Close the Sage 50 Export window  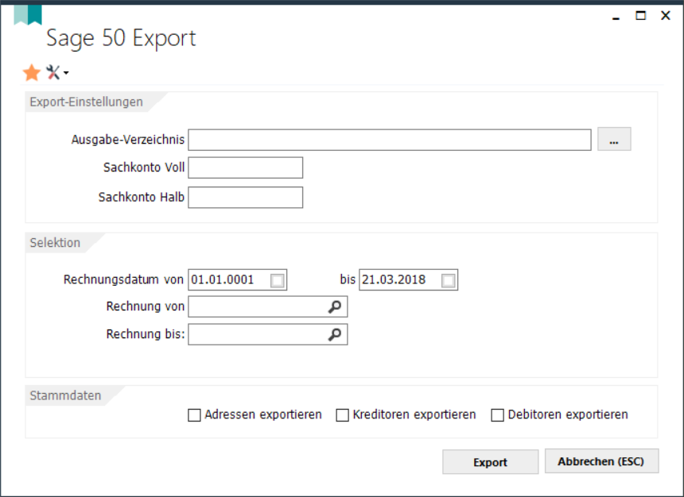[666, 16]
